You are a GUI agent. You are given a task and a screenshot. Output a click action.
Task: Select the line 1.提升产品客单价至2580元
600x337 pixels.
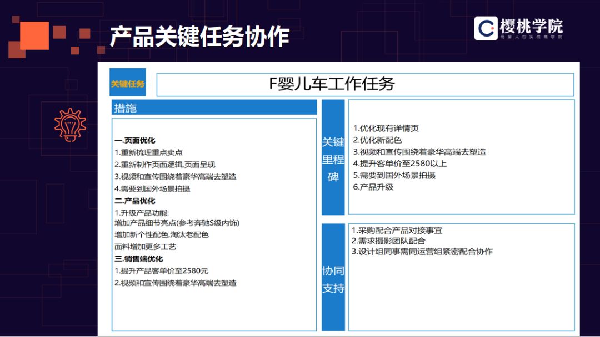tap(162, 271)
